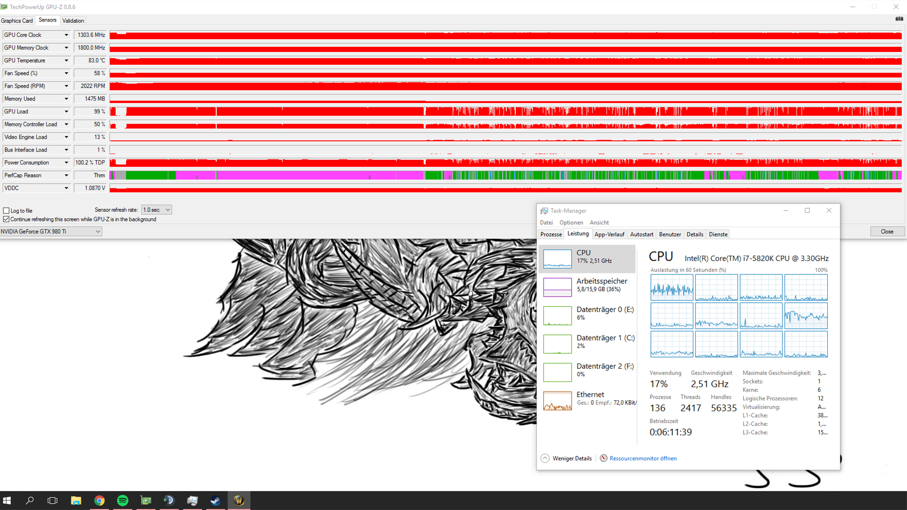Open the Prozesse tab in Task Manager
The image size is (907, 510).
[x=551, y=234]
